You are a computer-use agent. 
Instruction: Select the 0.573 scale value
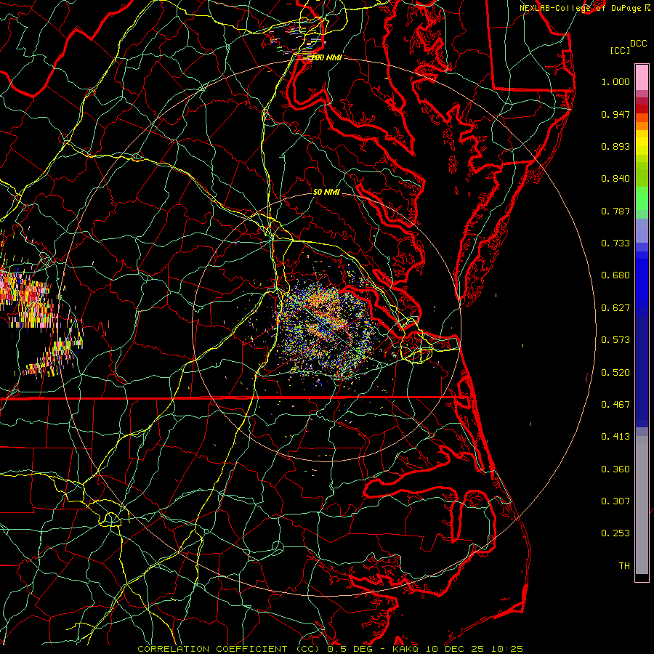point(615,340)
